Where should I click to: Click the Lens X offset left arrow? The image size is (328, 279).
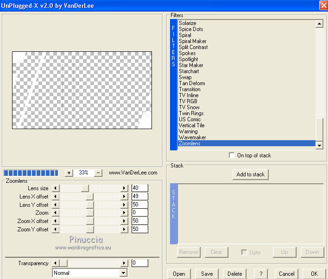pos(56,196)
